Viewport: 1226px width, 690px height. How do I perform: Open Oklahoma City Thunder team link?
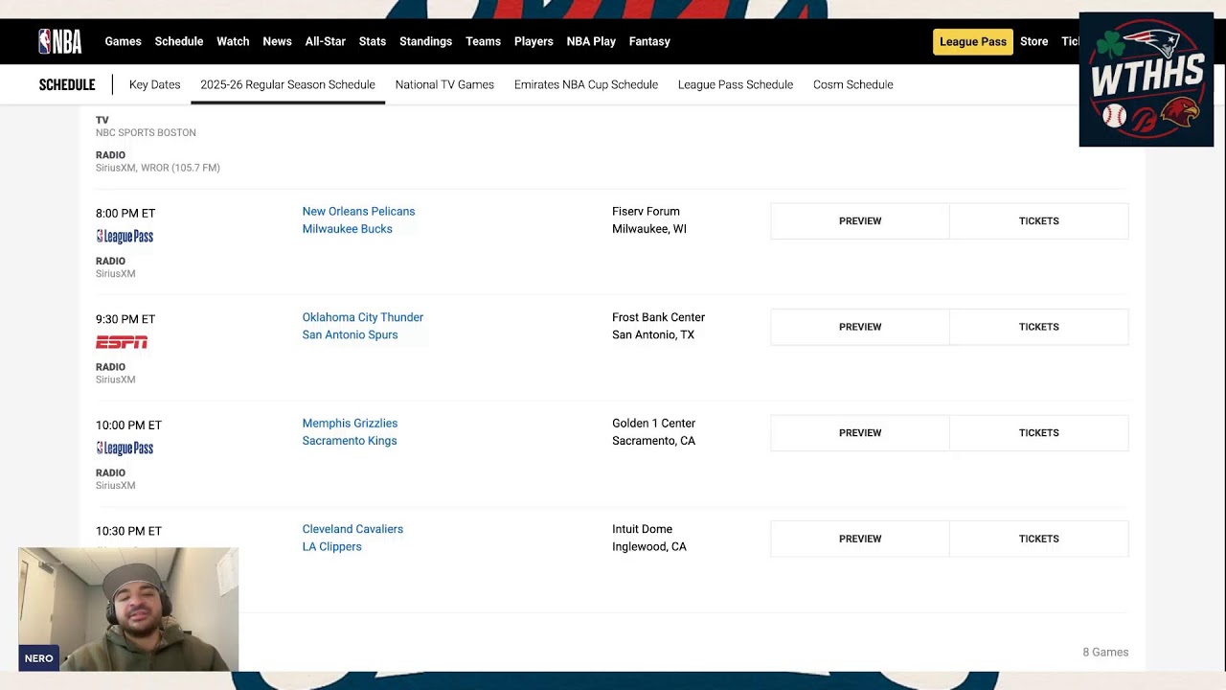click(x=363, y=317)
